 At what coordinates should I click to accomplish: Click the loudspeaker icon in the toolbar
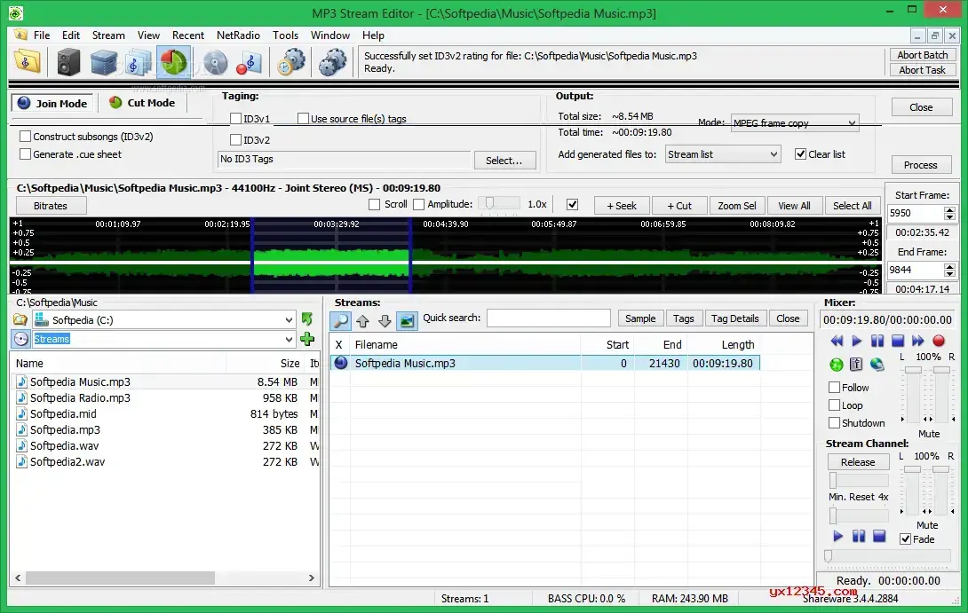click(x=68, y=62)
